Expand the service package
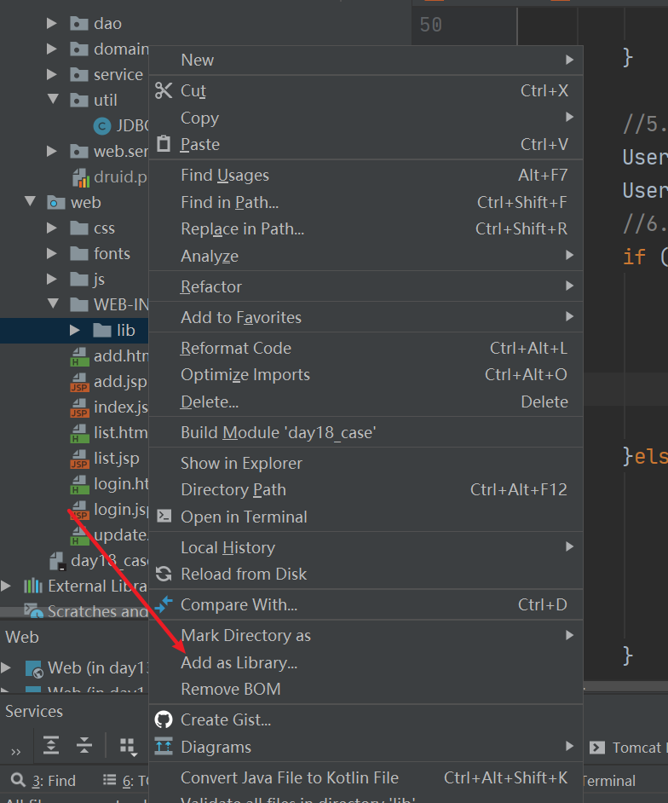Screen dimensions: 668x803 click(52, 74)
